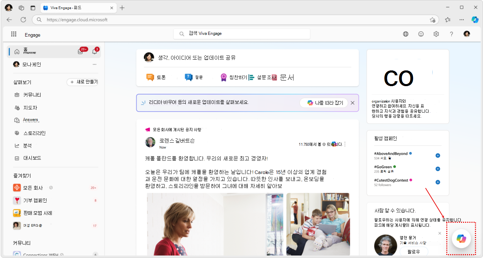
Task: Follow 앨런 몽거 with 팔로우 button
Action: pos(414,251)
